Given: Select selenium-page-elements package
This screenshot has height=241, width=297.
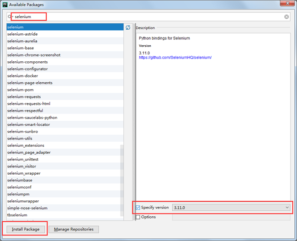Looking at the screenshot, I should coord(65,83).
